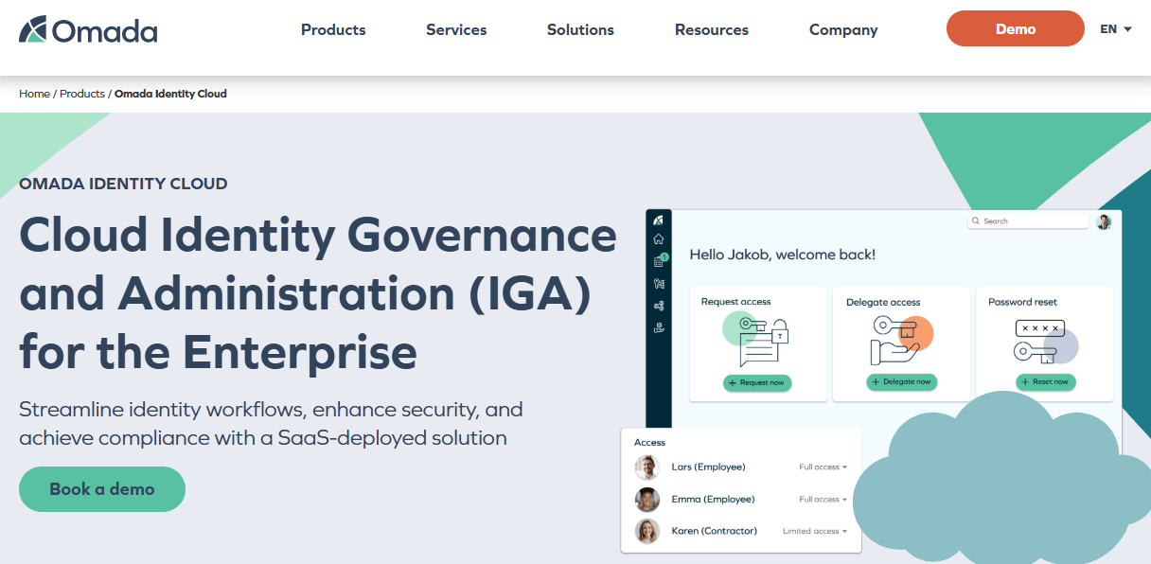
Task: Click the connected nodes sidebar icon
Action: click(658, 306)
